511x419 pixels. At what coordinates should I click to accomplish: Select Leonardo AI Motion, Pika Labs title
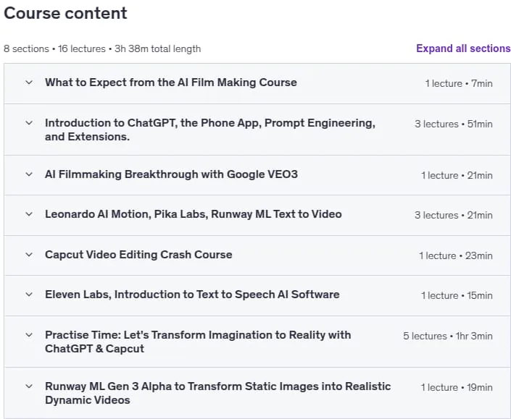194,214
